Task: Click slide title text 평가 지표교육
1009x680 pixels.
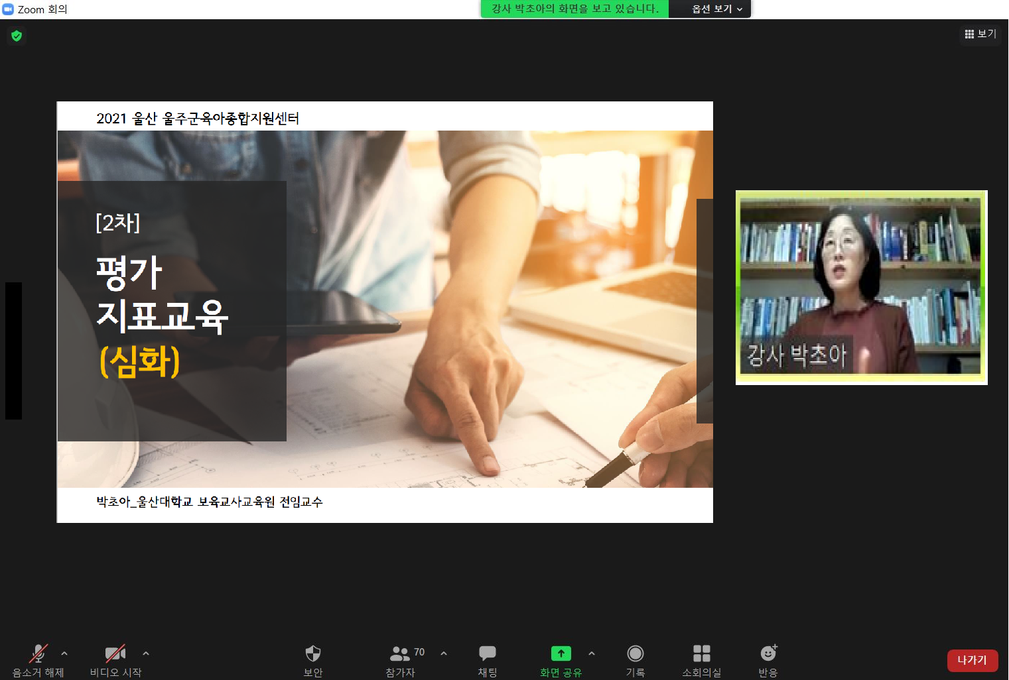Action: 163,294
